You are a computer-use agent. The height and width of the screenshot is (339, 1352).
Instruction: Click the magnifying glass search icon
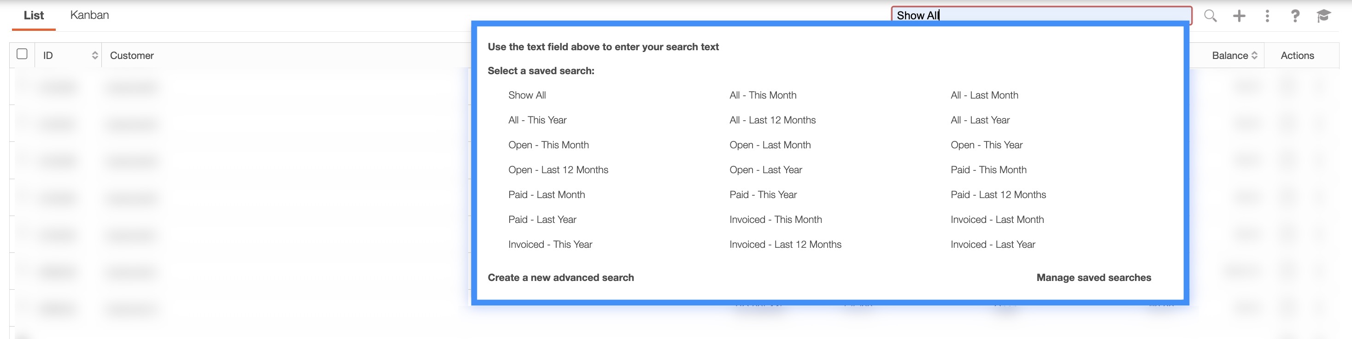coord(1210,16)
